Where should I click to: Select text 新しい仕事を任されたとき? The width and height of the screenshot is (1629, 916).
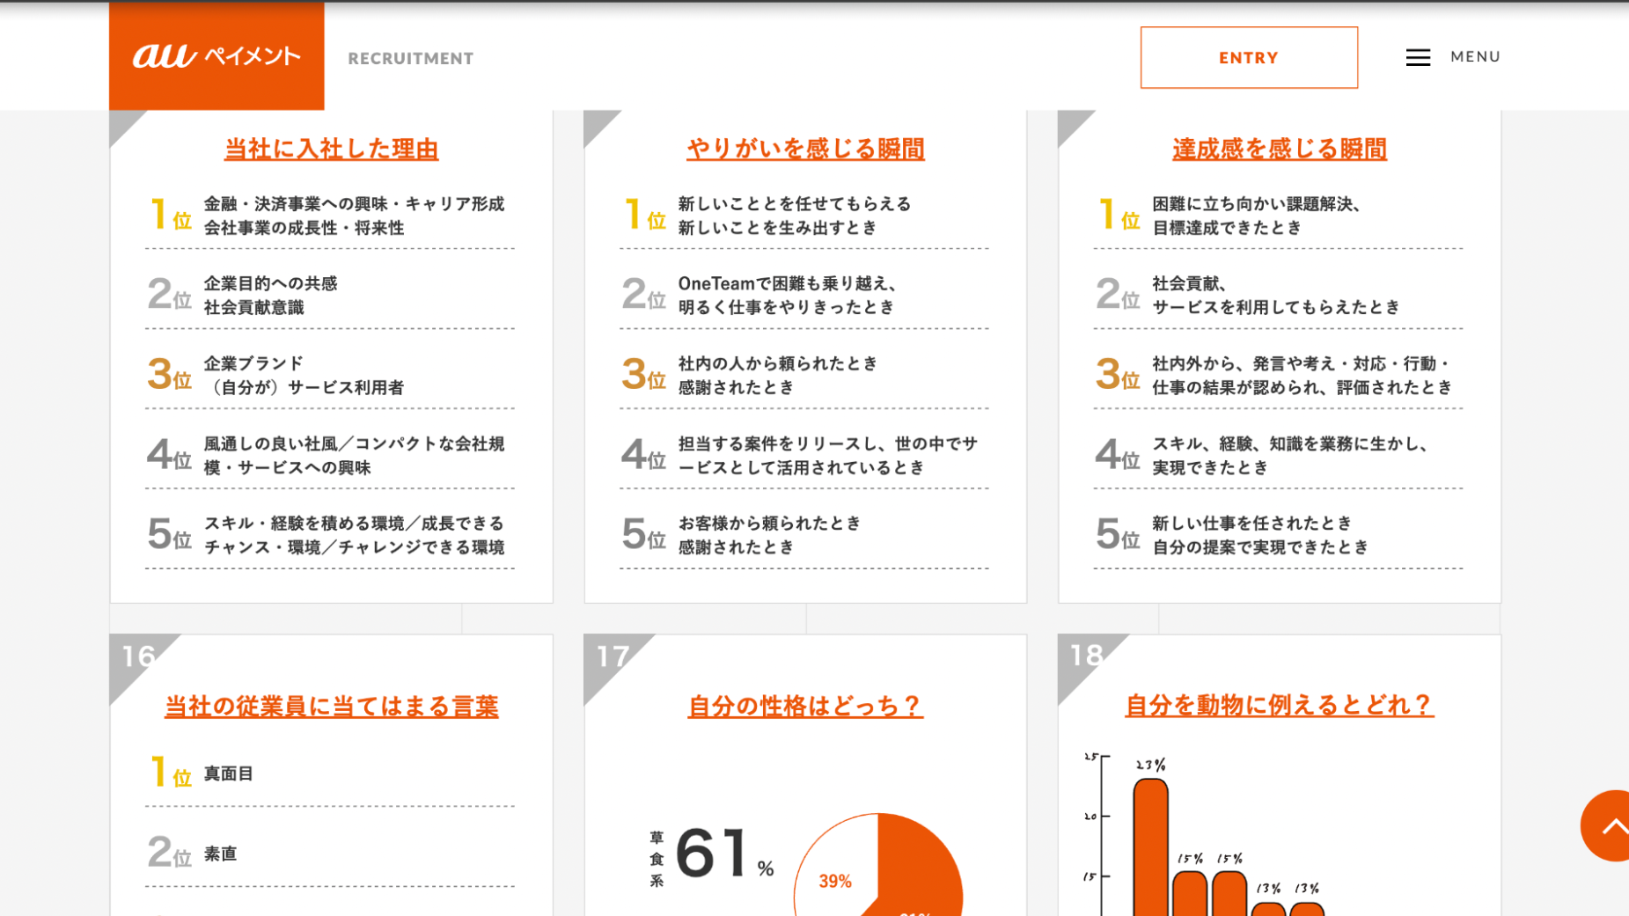coord(1252,524)
